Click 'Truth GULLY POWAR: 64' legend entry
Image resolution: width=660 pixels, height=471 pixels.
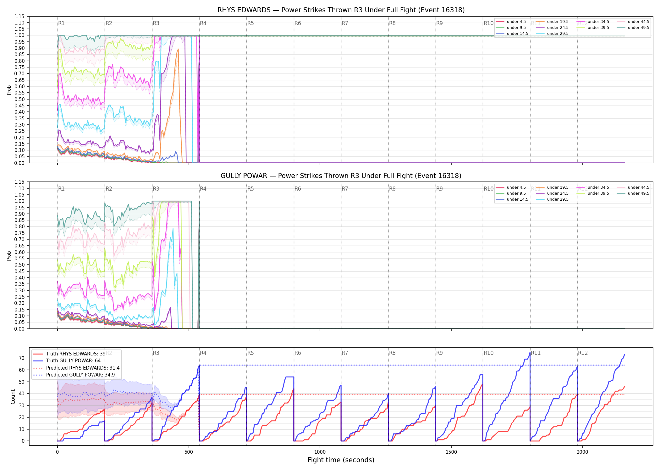(x=67, y=360)
